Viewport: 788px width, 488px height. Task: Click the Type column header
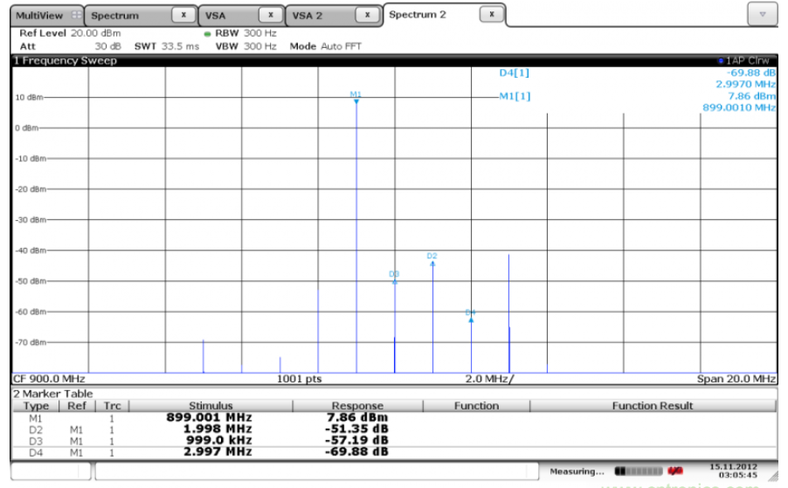(36, 406)
